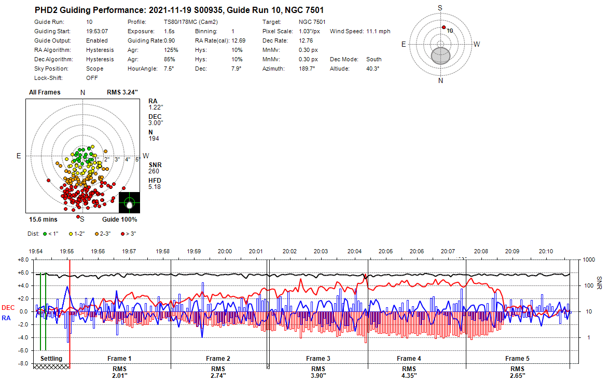This screenshot has height=382, width=609.
Task: Click the green <1" distance legend dot
Action: point(45,234)
